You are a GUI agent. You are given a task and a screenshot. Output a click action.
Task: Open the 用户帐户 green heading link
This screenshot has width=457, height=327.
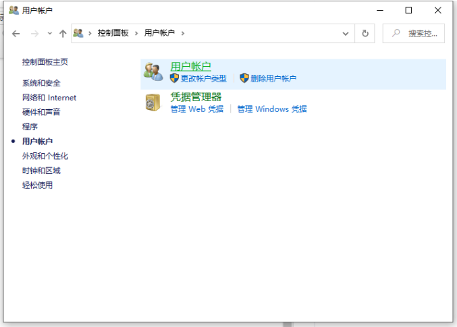[x=190, y=66]
